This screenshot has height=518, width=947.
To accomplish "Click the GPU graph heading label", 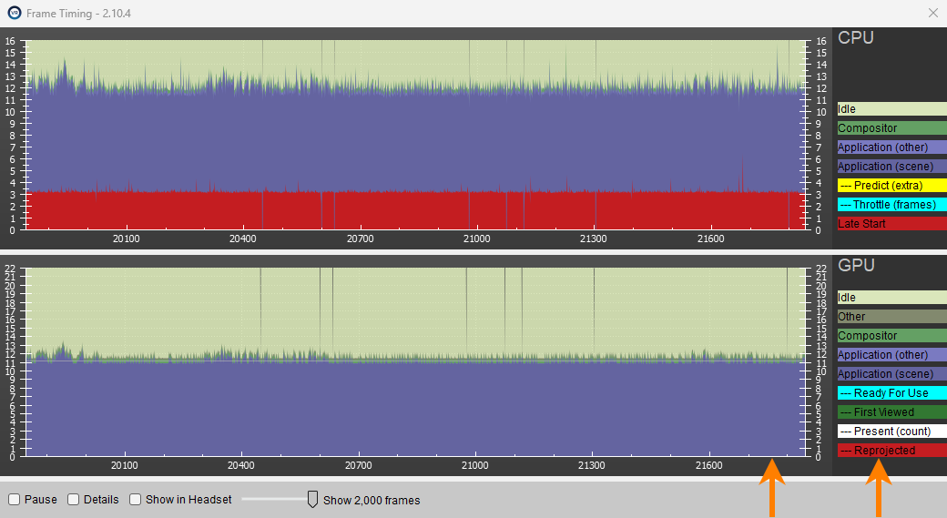I will tap(856, 265).
